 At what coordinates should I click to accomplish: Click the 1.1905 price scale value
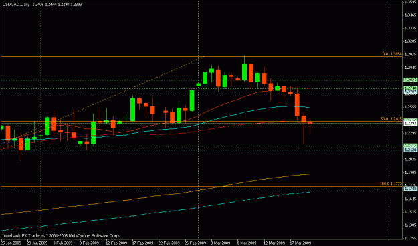(x=411, y=172)
